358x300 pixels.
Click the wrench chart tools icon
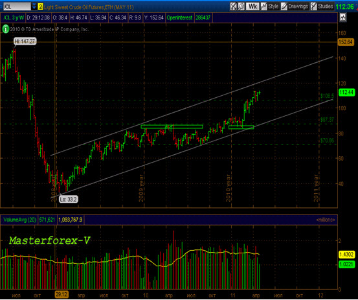pos(241,6)
